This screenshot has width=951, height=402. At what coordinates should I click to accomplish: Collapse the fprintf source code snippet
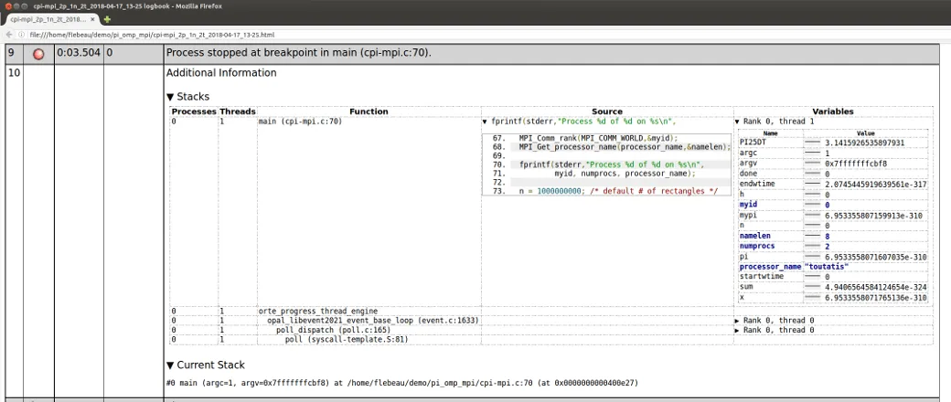[x=485, y=121]
